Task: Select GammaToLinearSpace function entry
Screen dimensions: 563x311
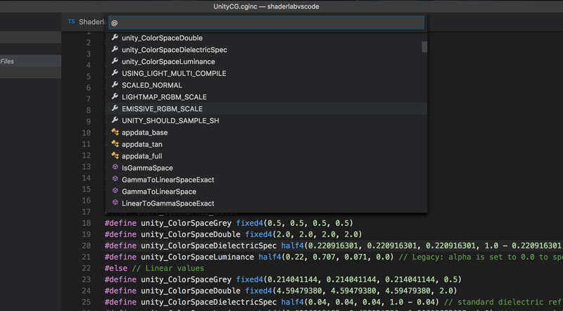Action: click(x=266, y=191)
